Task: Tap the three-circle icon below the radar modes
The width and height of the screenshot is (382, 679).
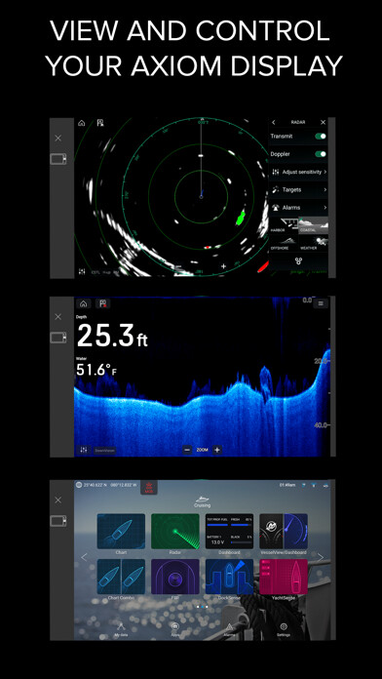Action: pyautogui.click(x=298, y=261)
